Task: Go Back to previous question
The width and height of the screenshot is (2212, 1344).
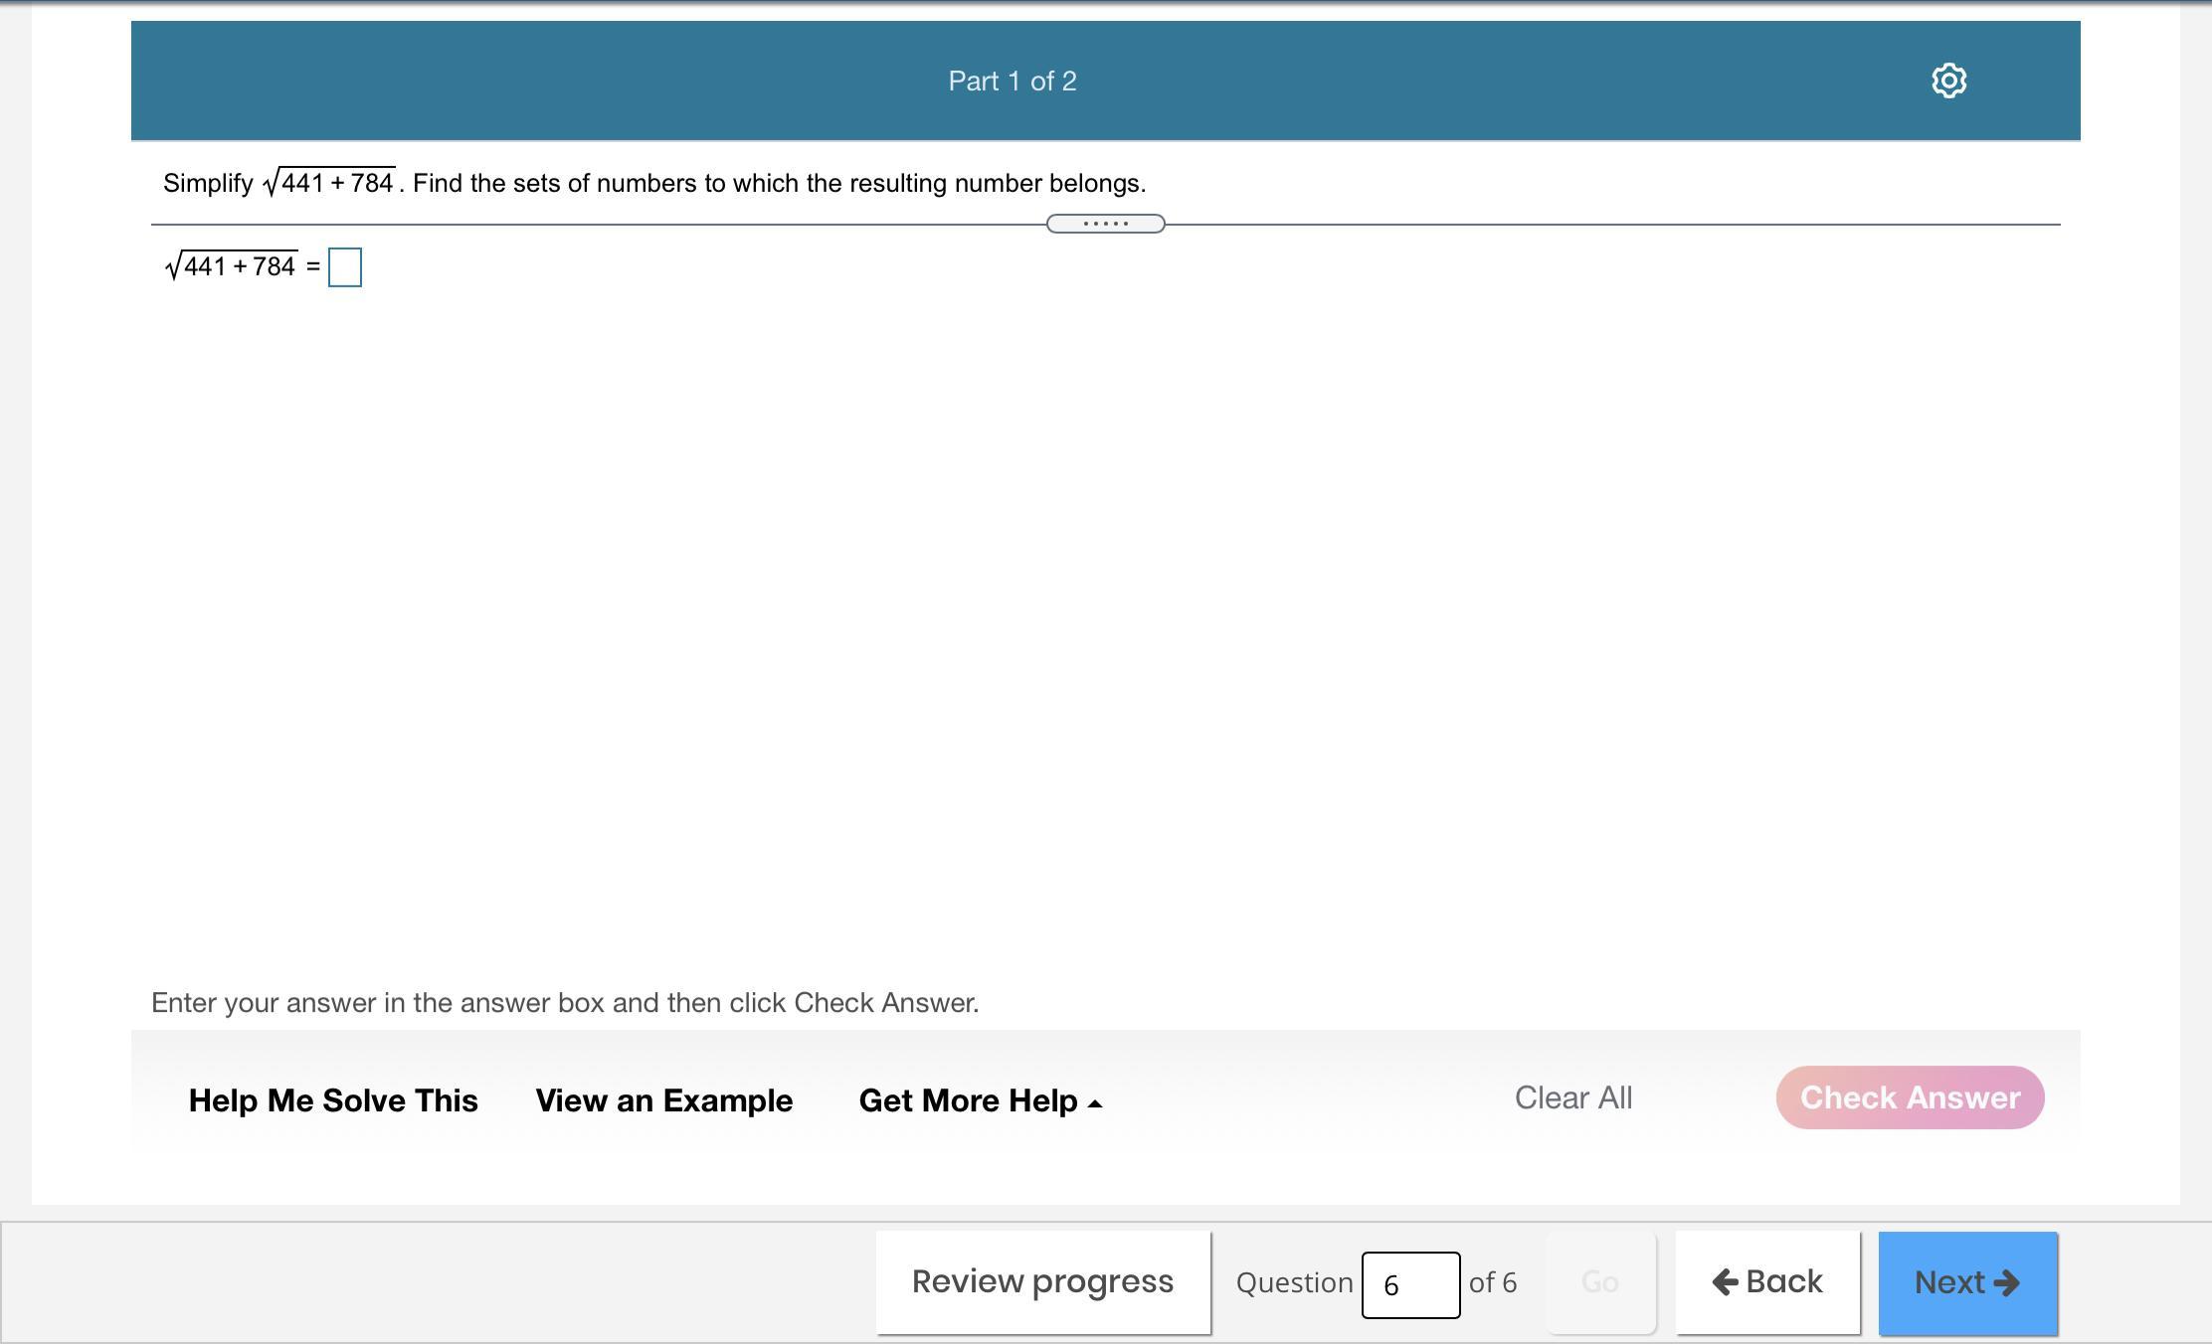Action: tap(1767, 1282)
